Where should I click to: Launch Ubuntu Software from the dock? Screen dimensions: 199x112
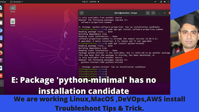[x=1, y=15]
